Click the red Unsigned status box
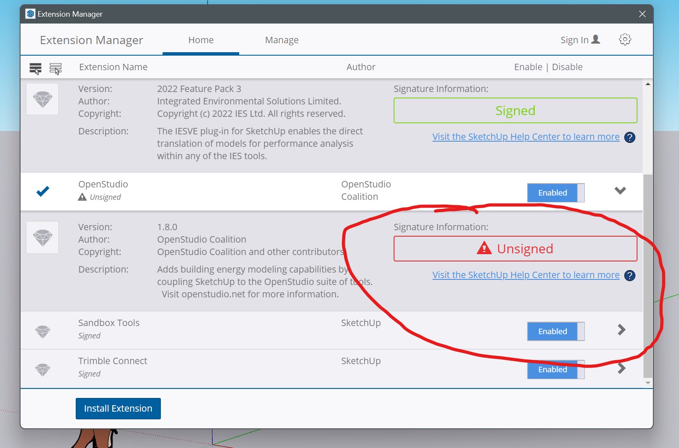The image size is (679, 448). click(515, 249)
